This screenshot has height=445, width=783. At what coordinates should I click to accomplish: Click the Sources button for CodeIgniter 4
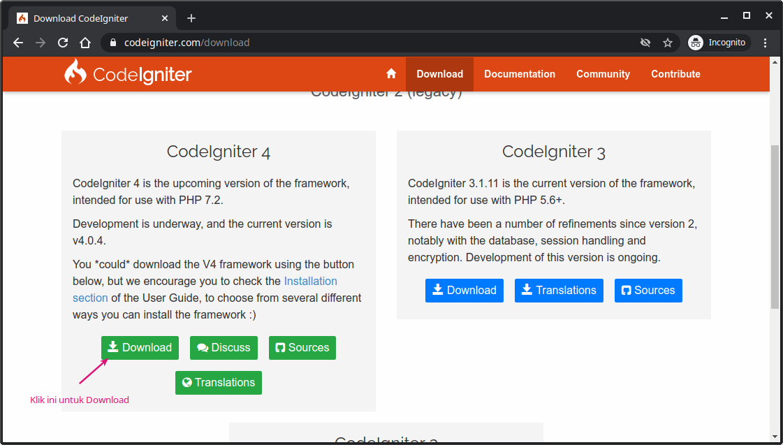click(302, 347)
